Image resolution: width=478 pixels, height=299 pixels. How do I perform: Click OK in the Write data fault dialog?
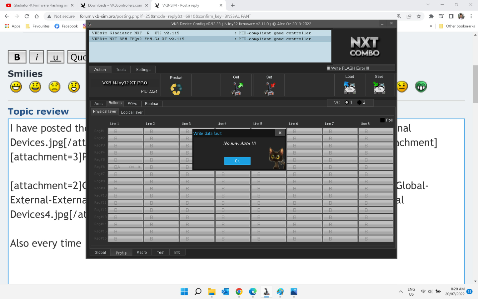(x=237, y=161)
